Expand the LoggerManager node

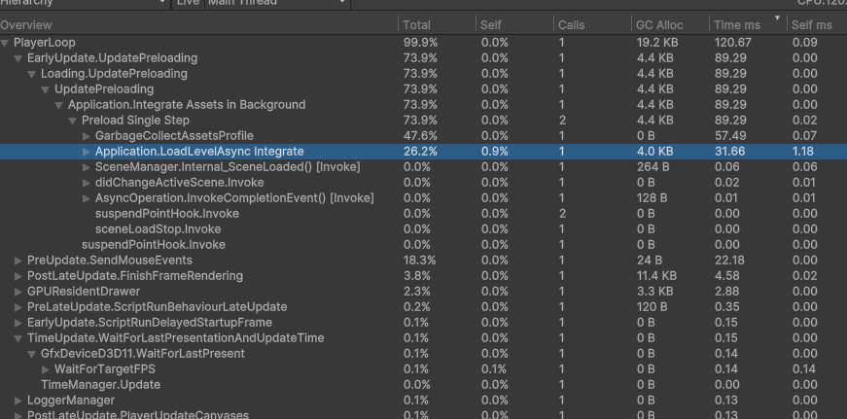click(x=19, y=401)
